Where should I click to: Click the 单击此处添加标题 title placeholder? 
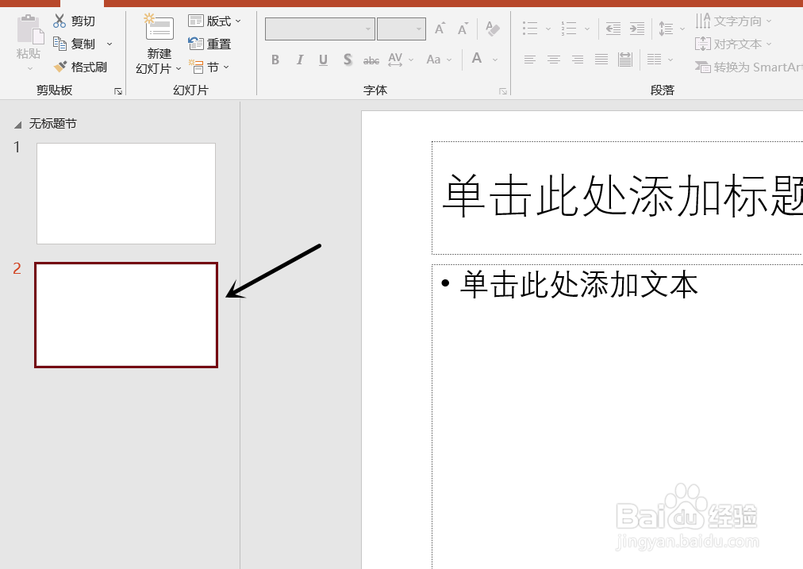[x=617, y=198]
